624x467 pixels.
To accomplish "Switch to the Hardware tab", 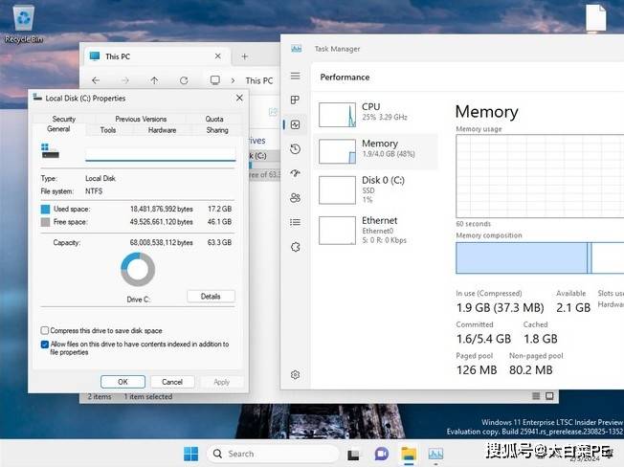I will click(x=162, y=130).
